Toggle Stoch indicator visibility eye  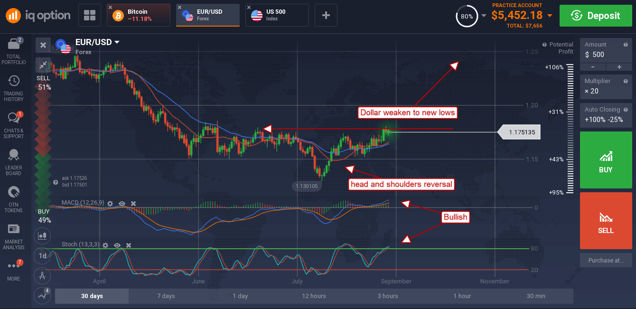(117, 245)
